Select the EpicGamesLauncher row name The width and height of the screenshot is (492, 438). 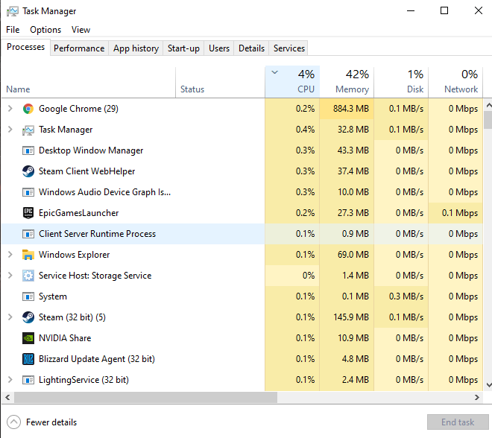point(79,213)
